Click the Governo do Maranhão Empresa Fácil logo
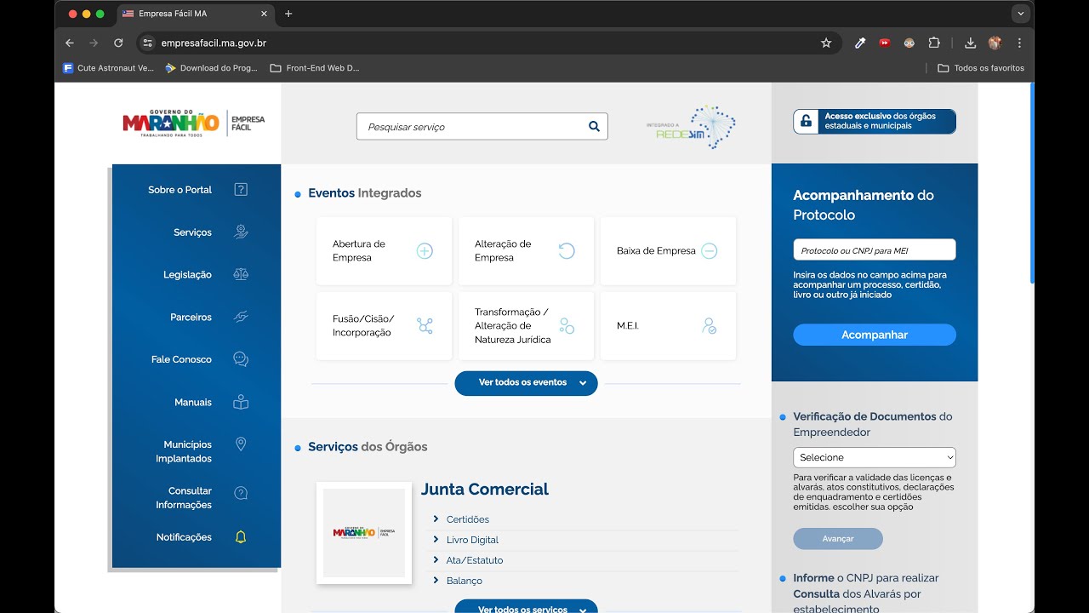This screenshot has height=613, width=1089. (194, 124)
